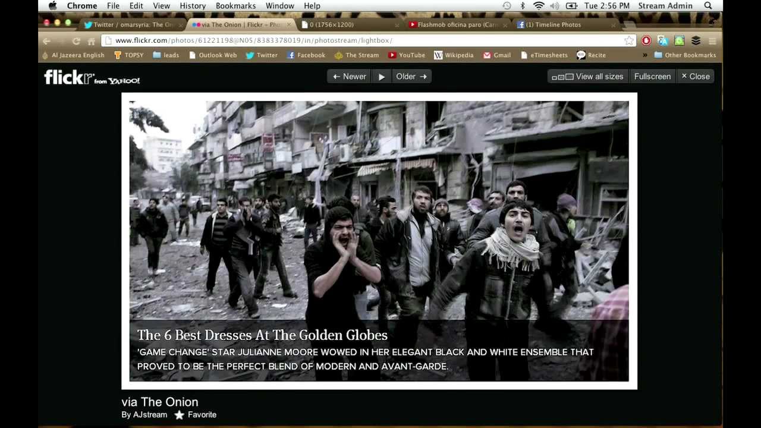This screenshot has height=428, width=761.
Task: Click the main photo of the street
Action: (x=379, y=241)
